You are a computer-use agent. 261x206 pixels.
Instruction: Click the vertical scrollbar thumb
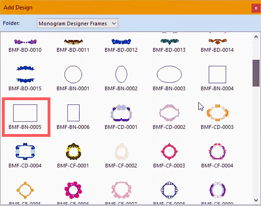[256, 73]
